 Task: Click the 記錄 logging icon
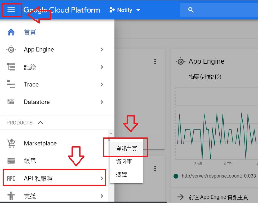11,67
